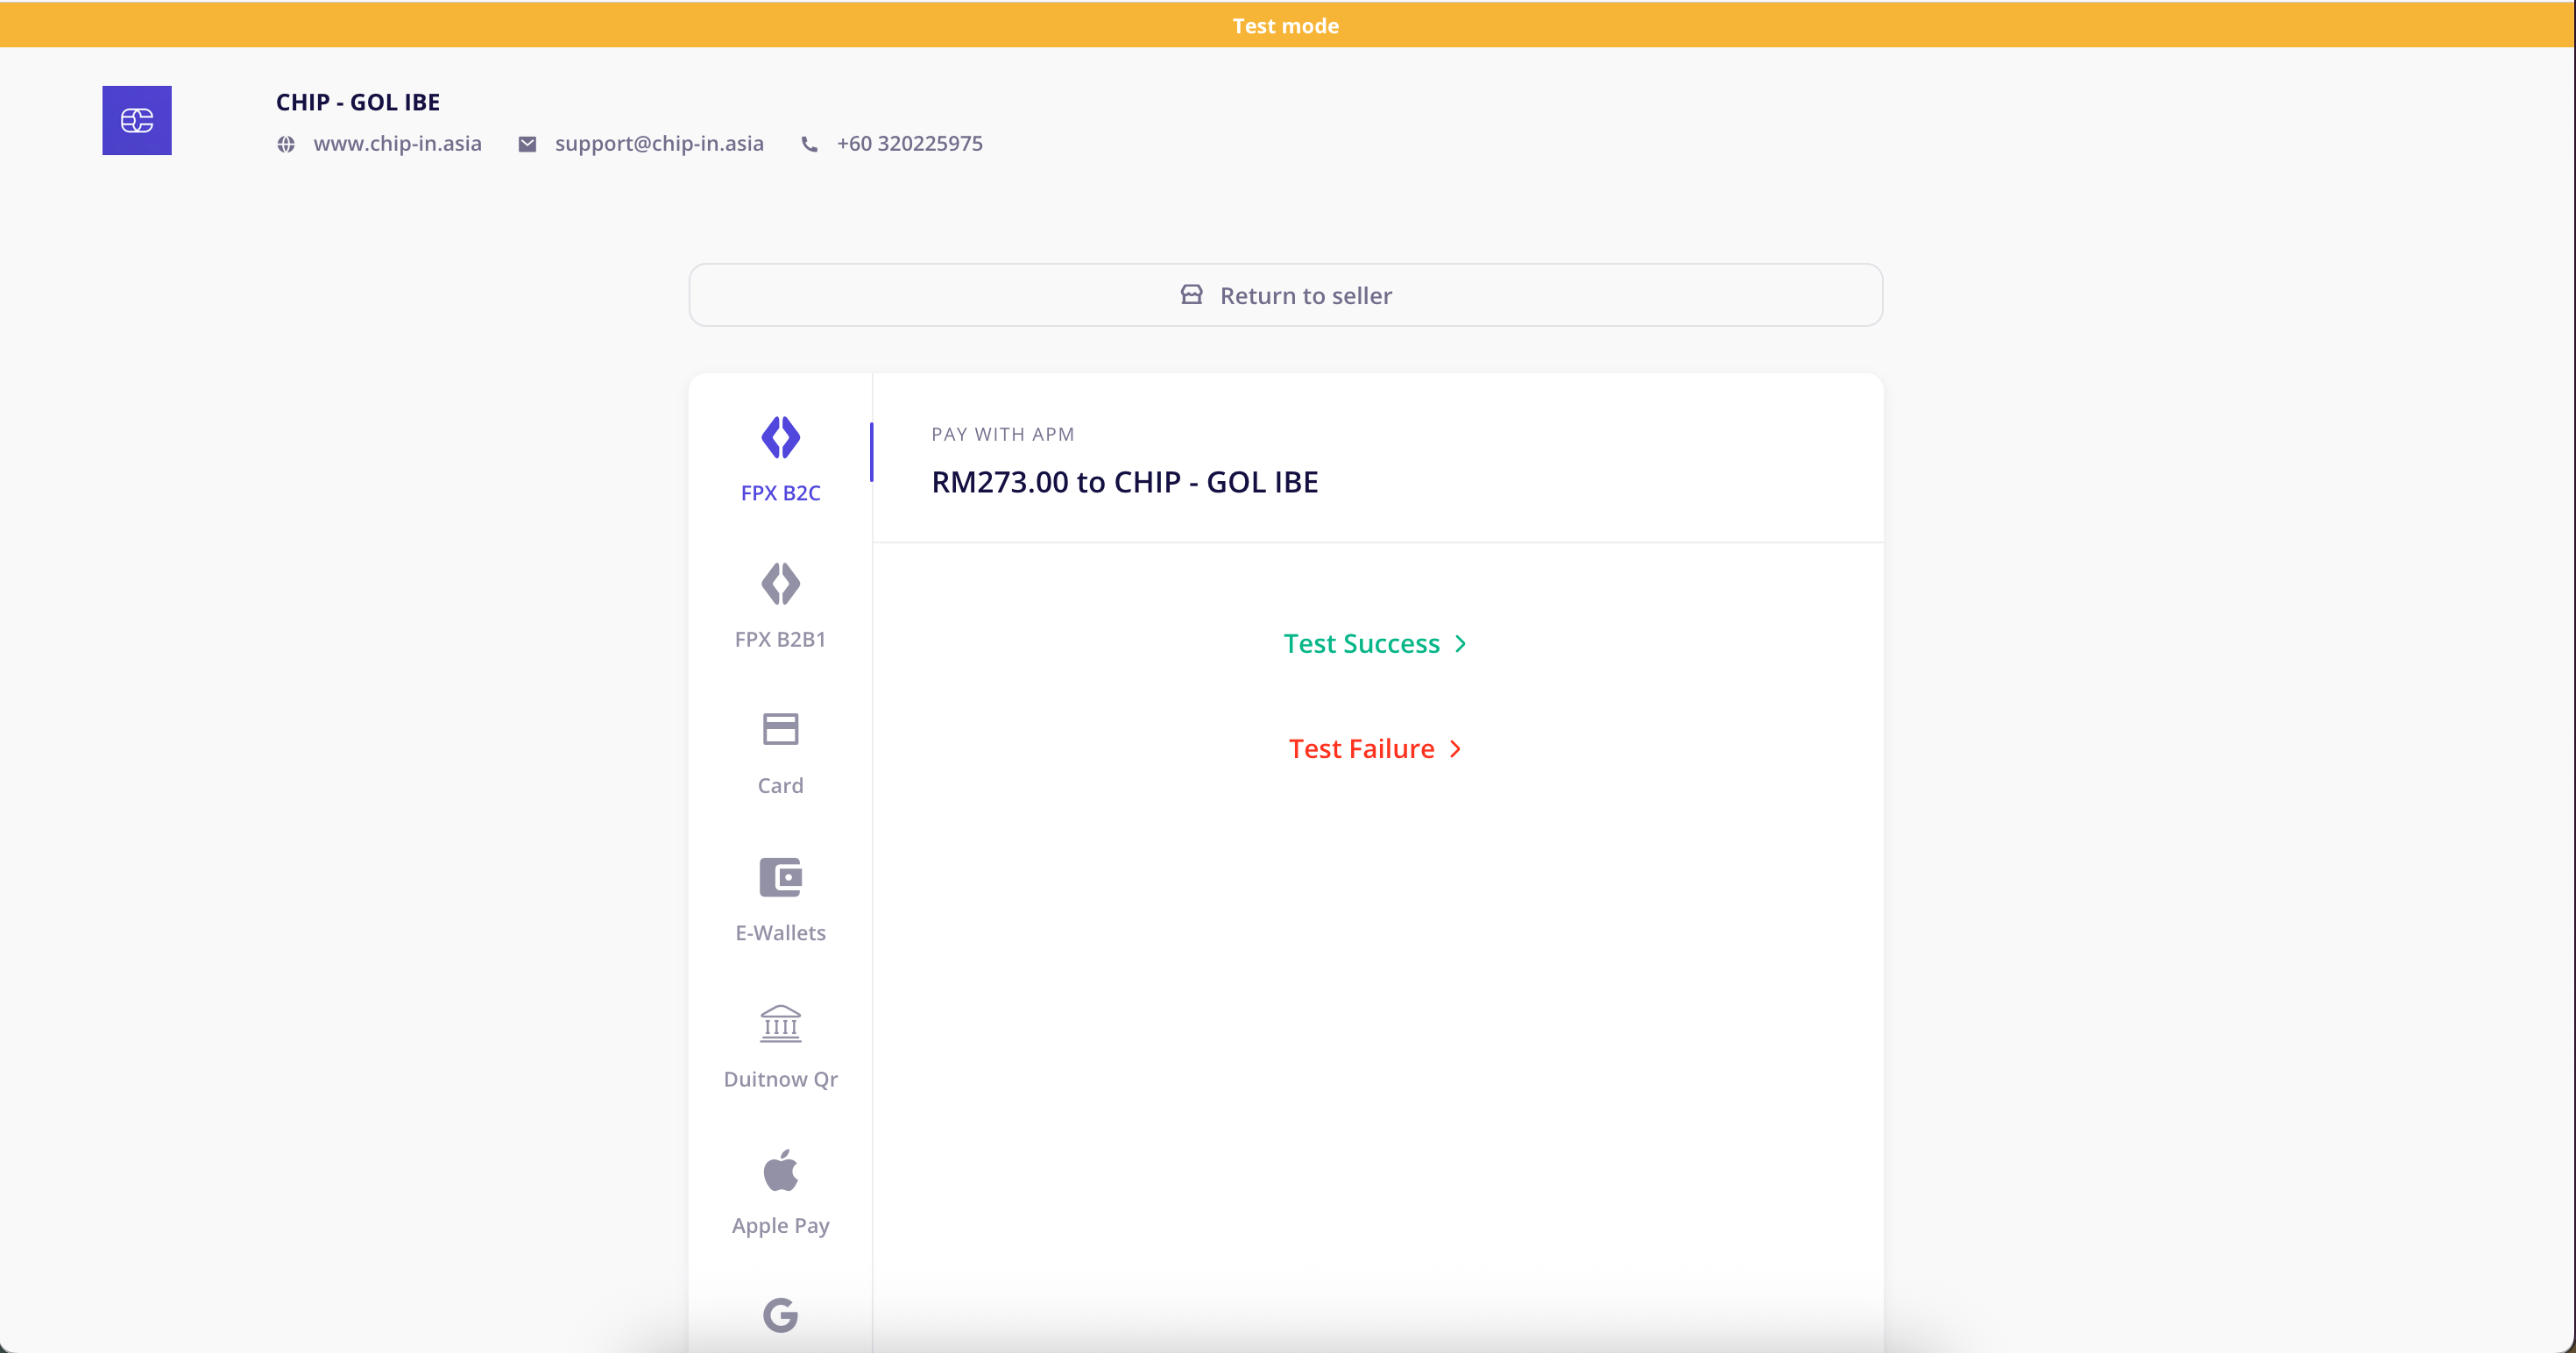Select the FPX B2B1 payment icon
This screenshot has width=2576, height=1353.
780,584
